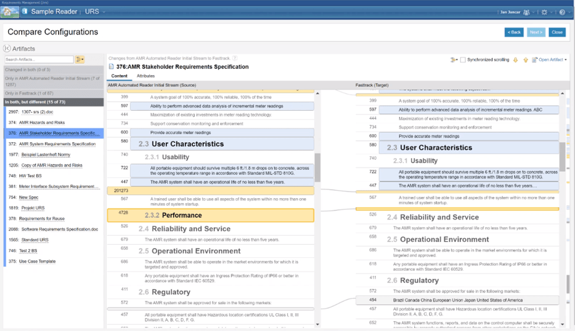Click the Back button
575x331 pixels.
[x=514, y=32]
